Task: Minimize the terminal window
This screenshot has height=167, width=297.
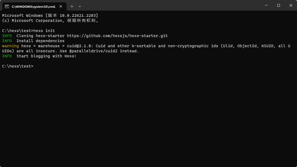Action: (x=266, y=5)
